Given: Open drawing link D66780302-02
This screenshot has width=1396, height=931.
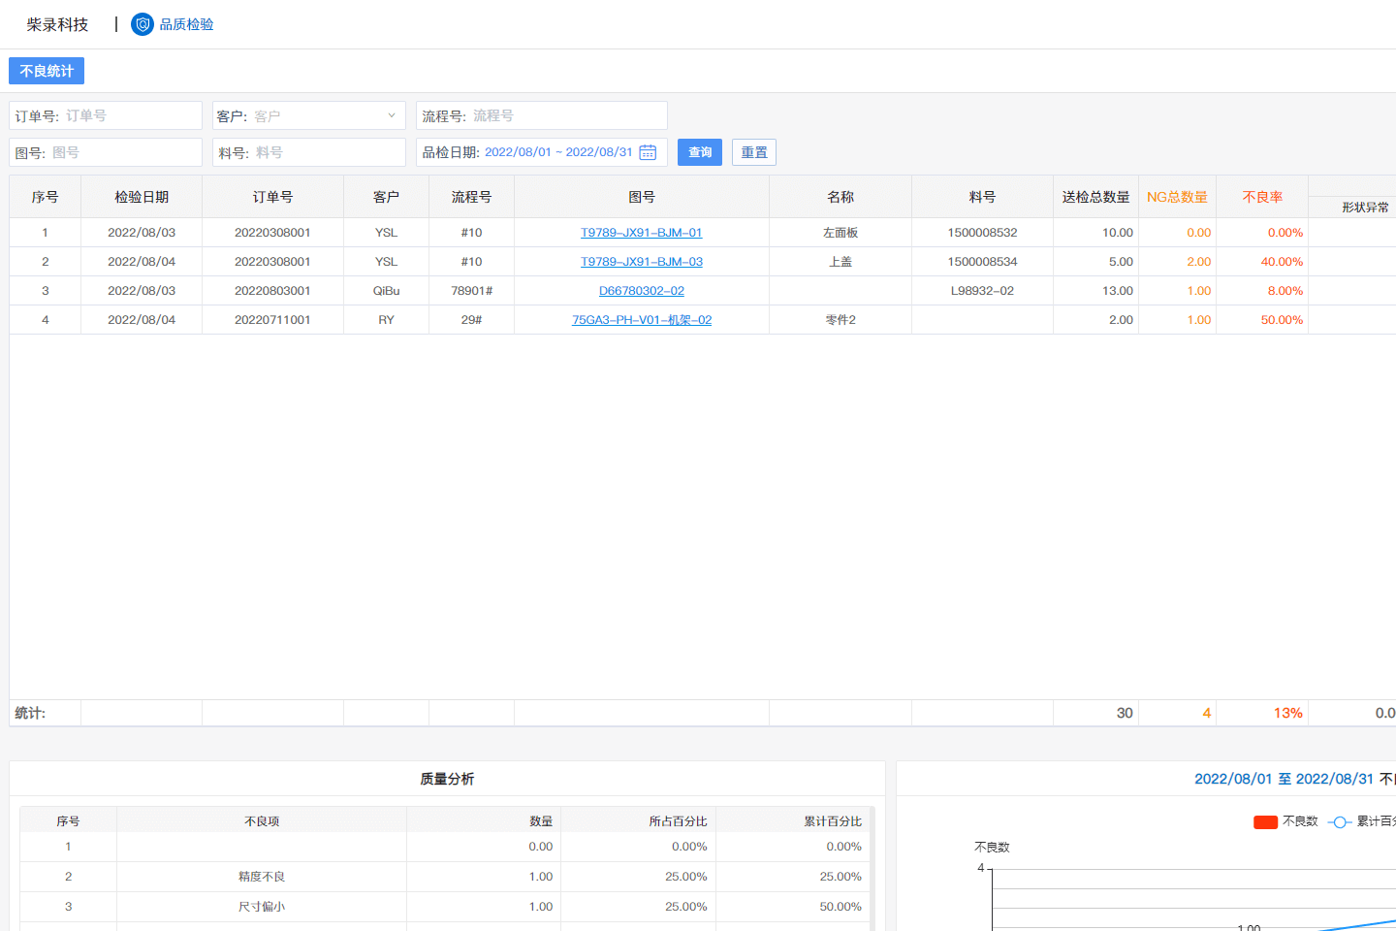Looking at the screenshot, I should [x=642, y=290].
